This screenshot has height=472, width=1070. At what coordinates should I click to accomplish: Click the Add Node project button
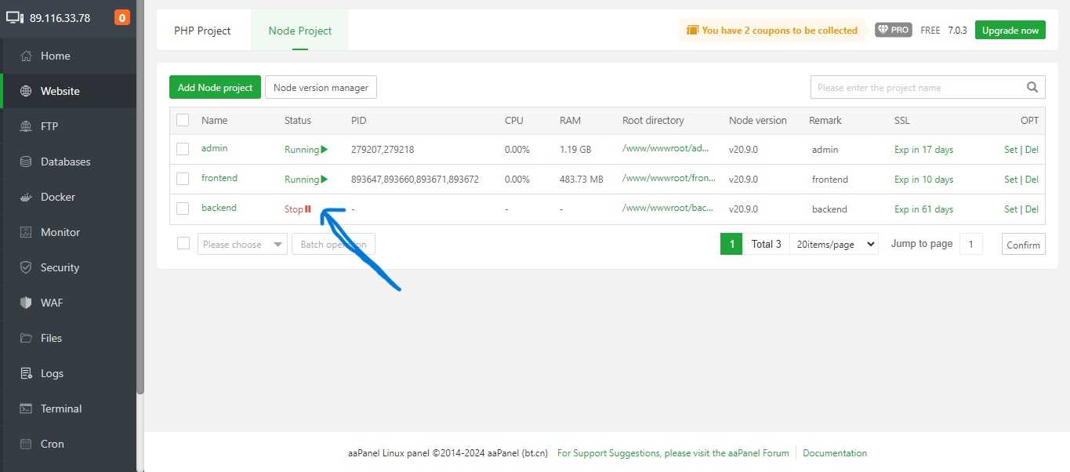[215, 88]
